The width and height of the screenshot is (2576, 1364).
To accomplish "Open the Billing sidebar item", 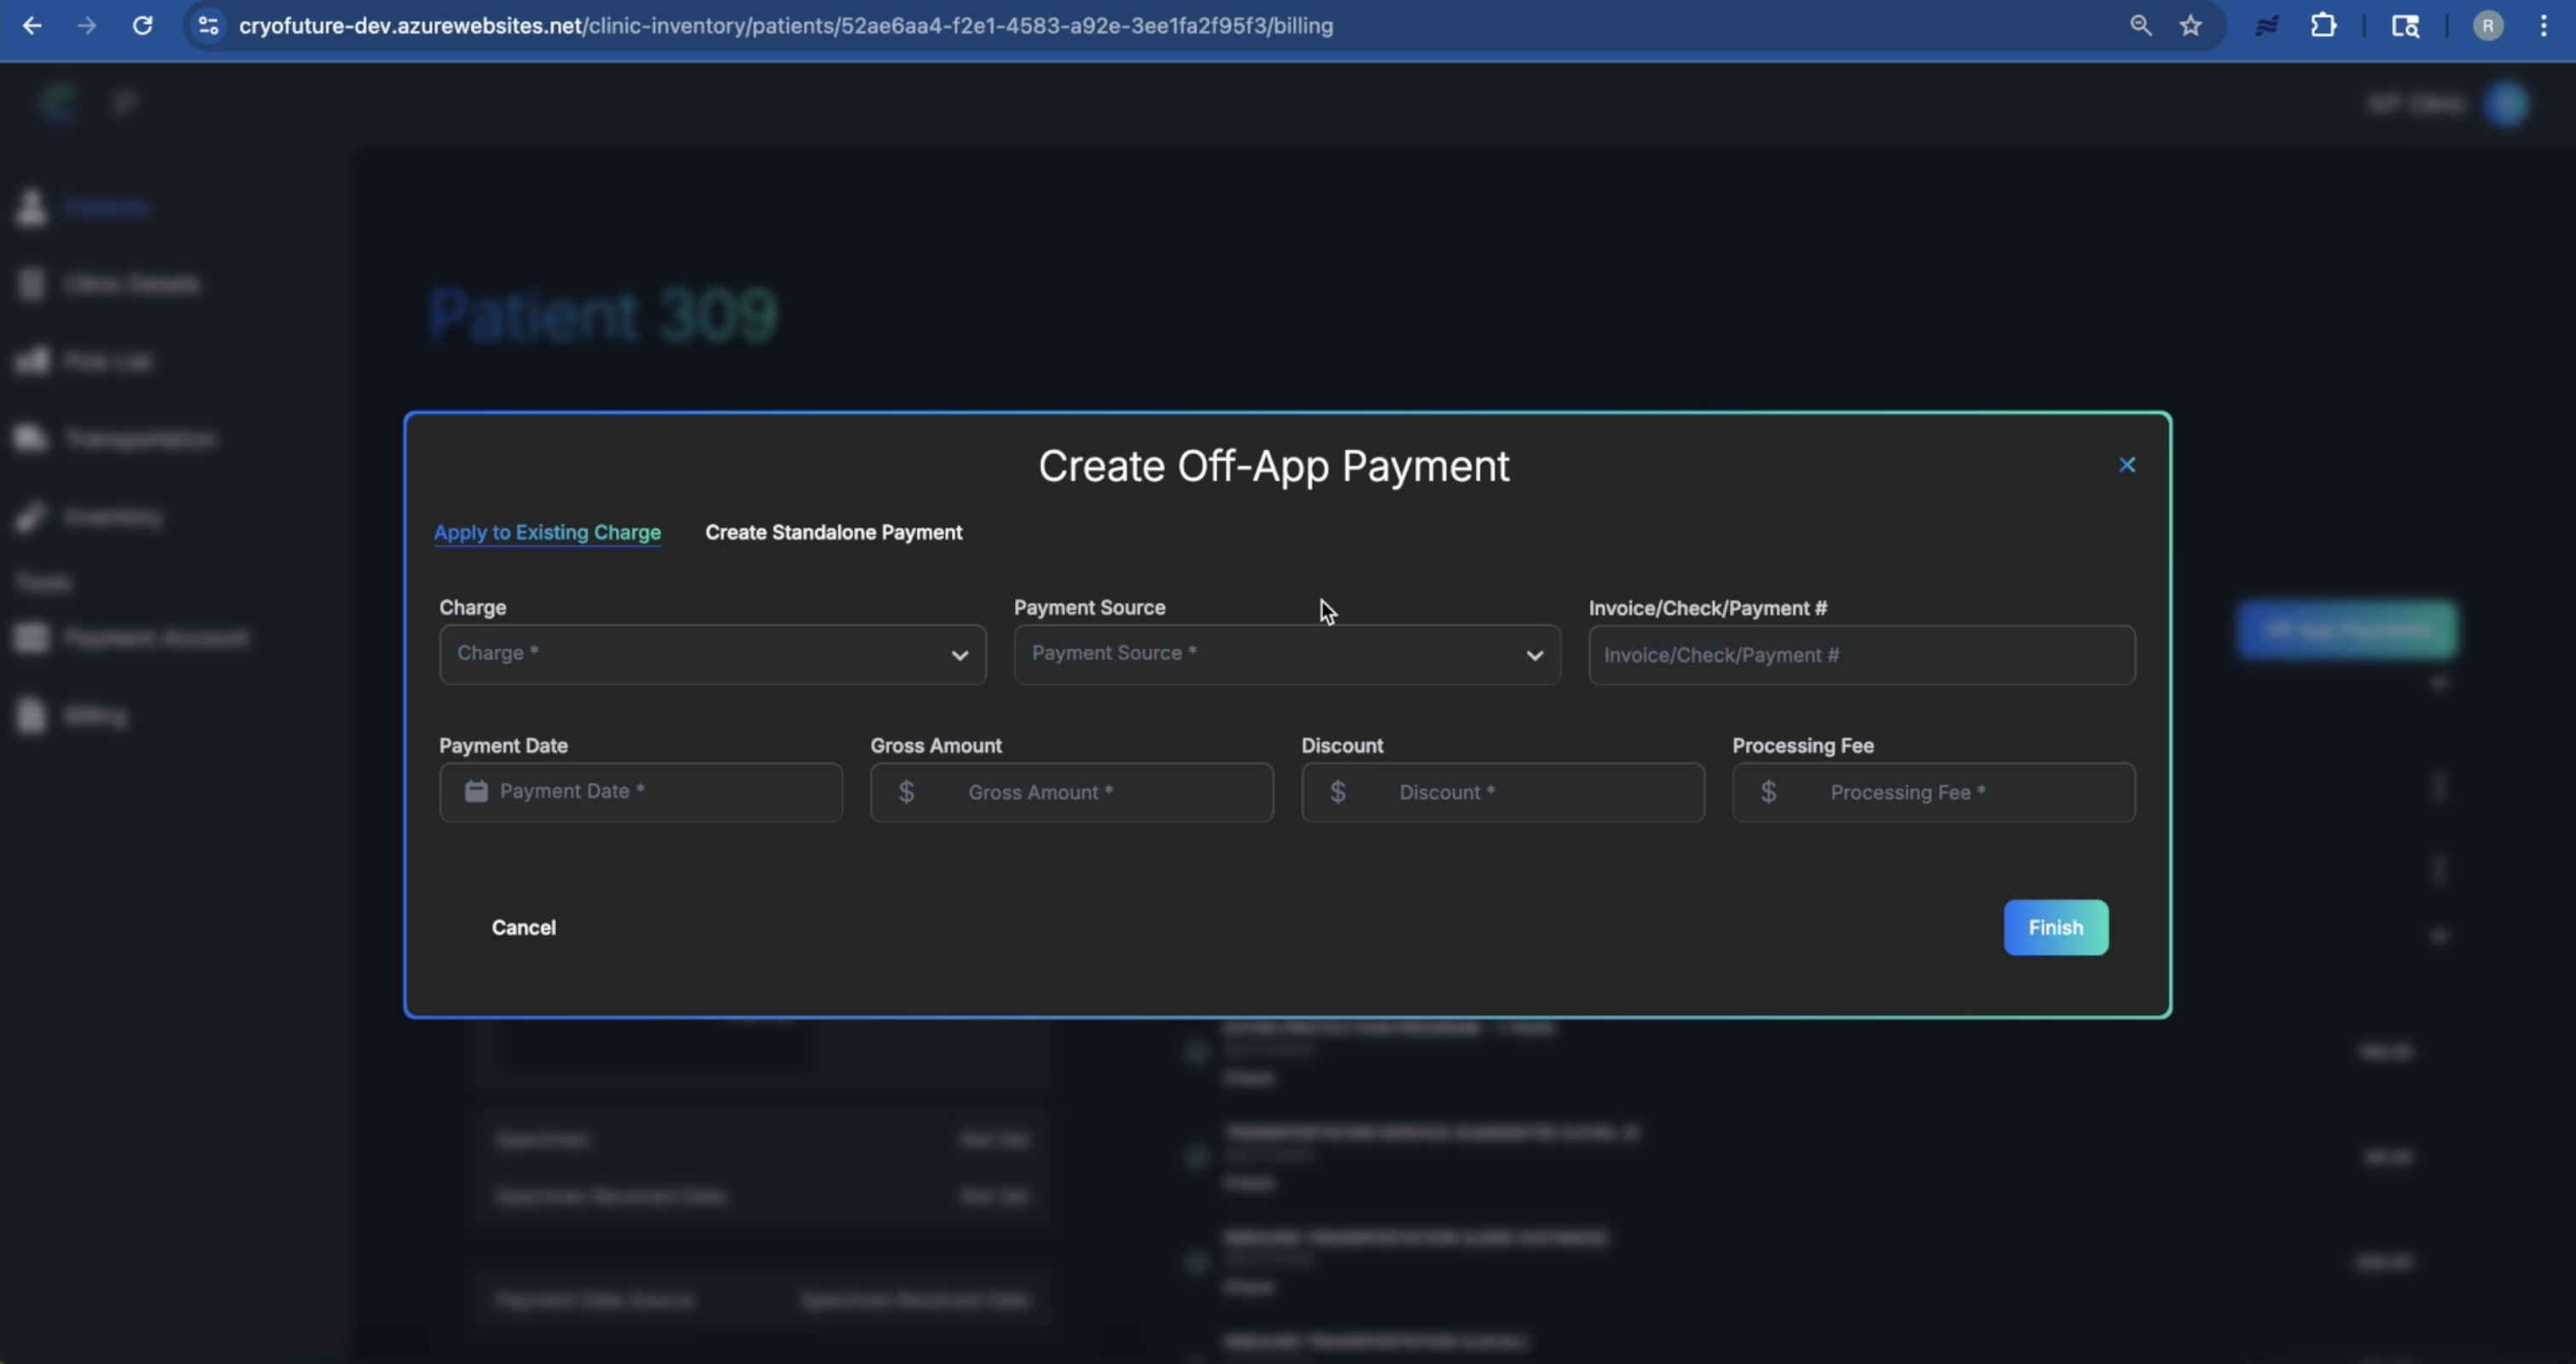I will click(x=32, y=714).
